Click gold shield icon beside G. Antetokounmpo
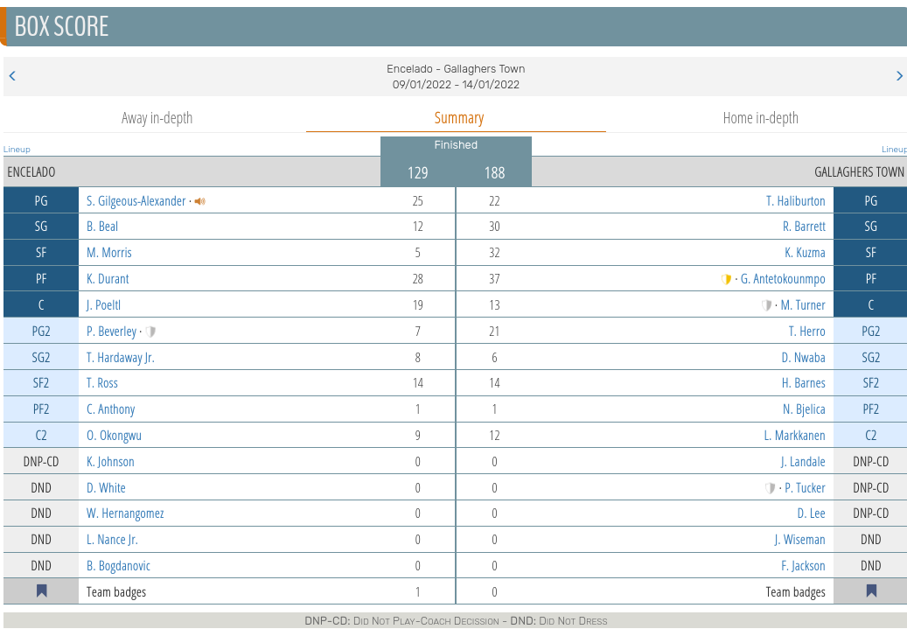The height and width of the screenshot is (636, 907). tap(726, 279)
